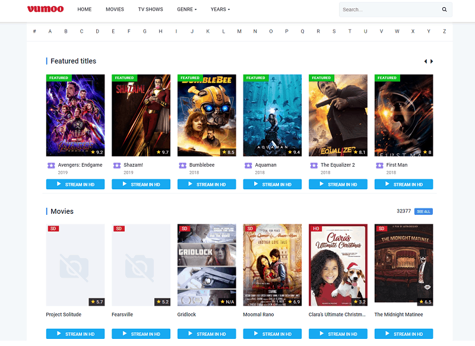This screenshot has height=346, width=475.
Task: Go to the Home page
Action: coord(84,9)
